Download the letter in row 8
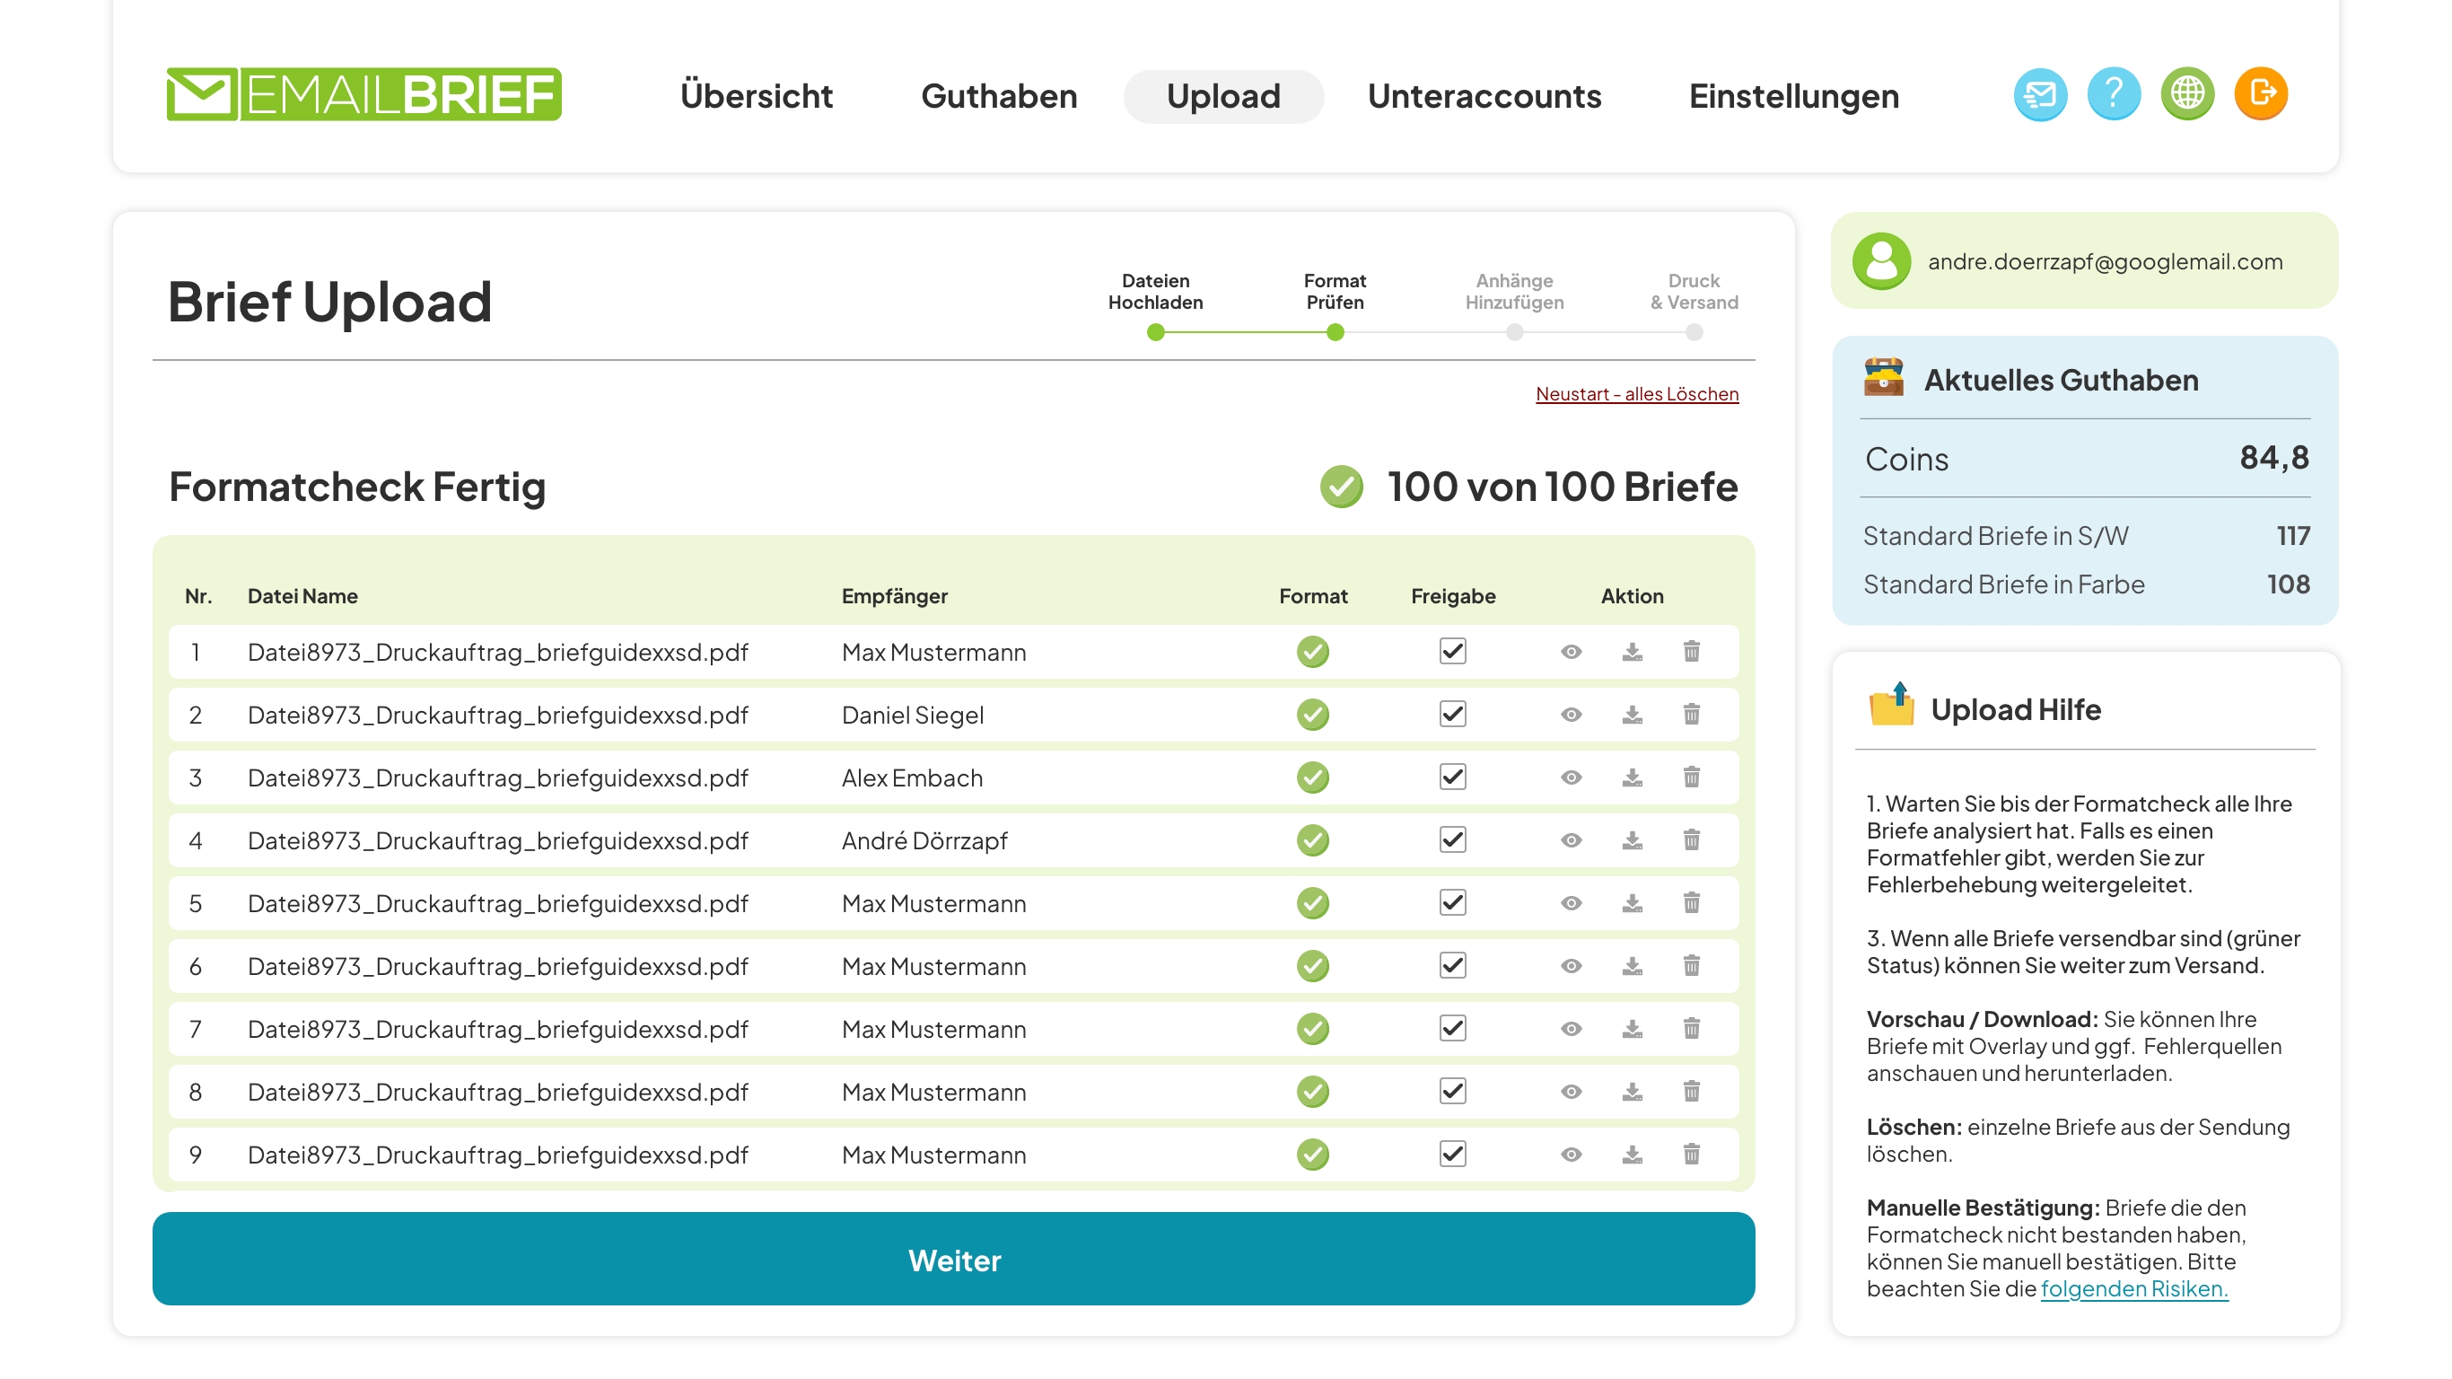Image resolution: width=2452 pixels, height=1379 pixels. [1632, 1093]
